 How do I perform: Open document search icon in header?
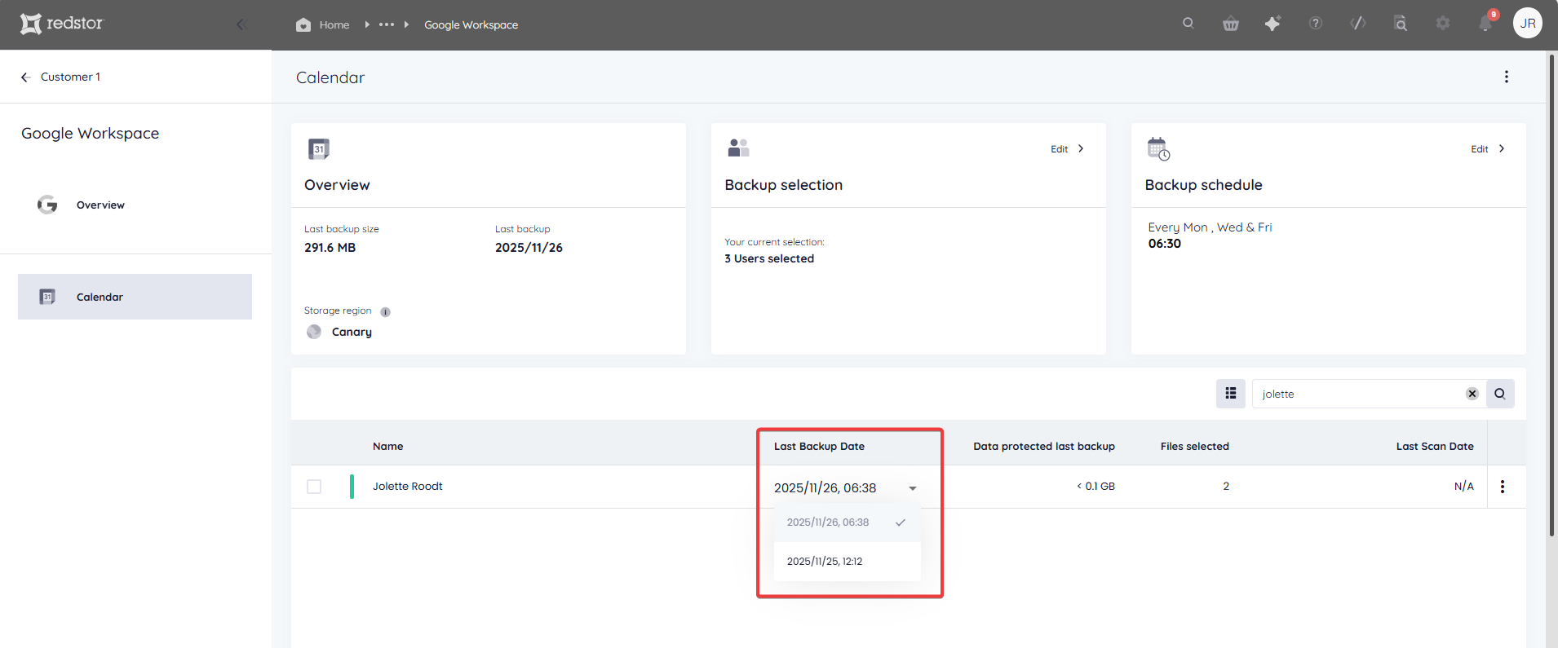(x=1401, y=24)
